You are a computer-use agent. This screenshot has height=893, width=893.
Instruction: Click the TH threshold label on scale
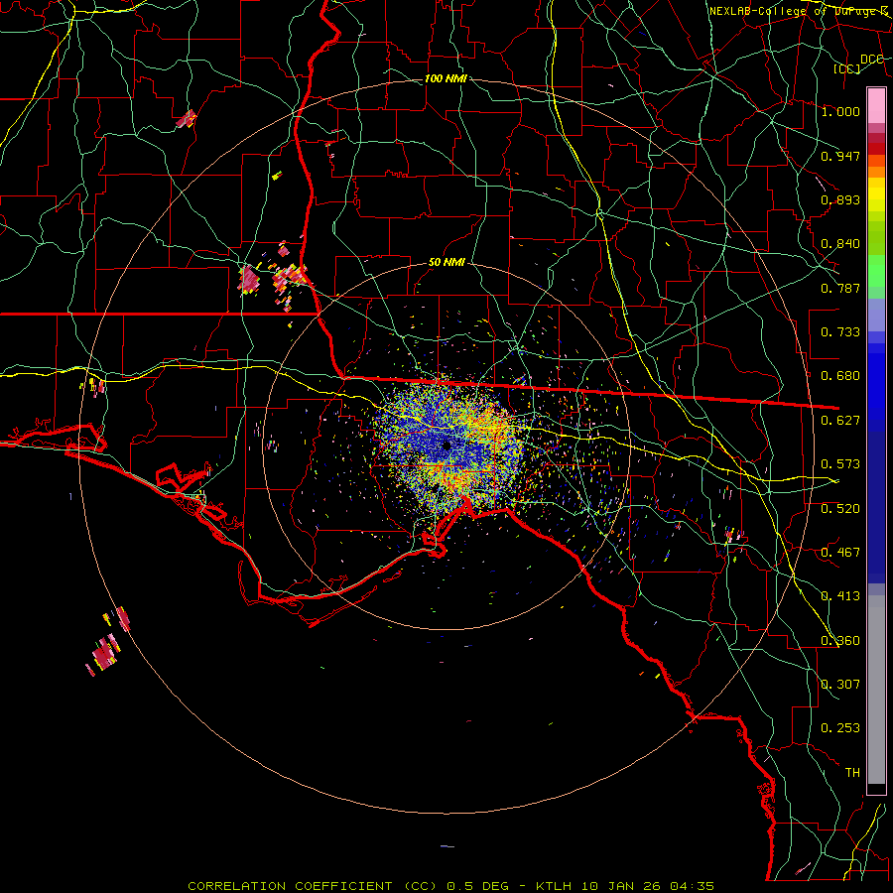point(852,773)
